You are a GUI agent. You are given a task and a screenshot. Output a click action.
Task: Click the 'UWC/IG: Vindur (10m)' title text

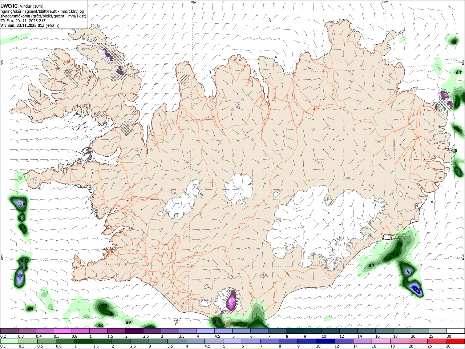pos(22,6)
